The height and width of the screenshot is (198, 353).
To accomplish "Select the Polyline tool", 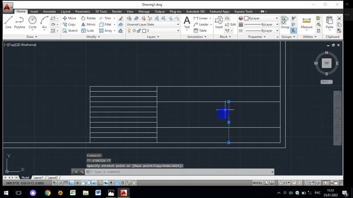I will click(x=20, y=22).
